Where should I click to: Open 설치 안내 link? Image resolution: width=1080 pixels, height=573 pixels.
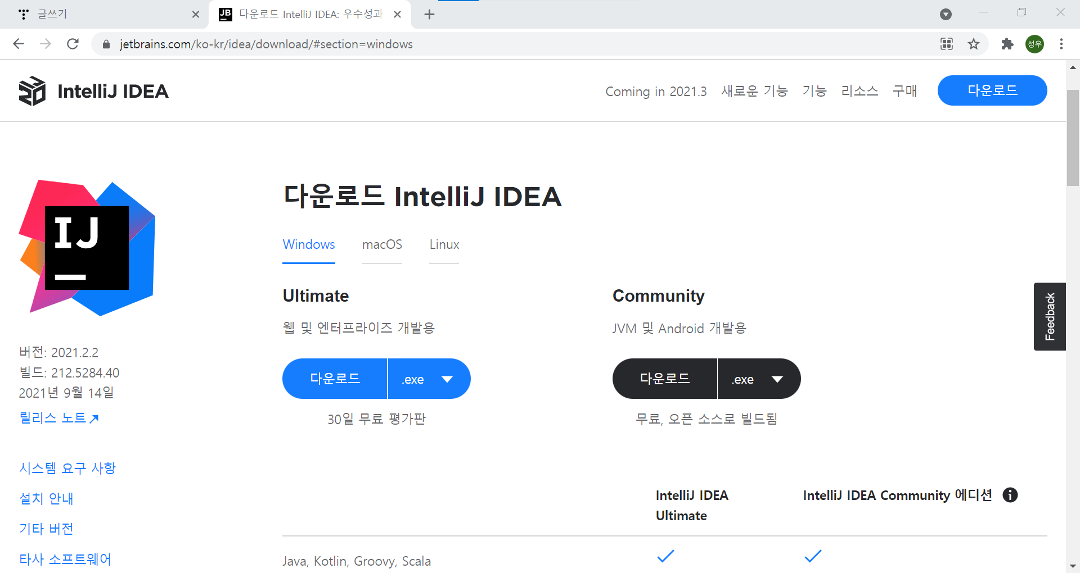[x=46, y=498]
